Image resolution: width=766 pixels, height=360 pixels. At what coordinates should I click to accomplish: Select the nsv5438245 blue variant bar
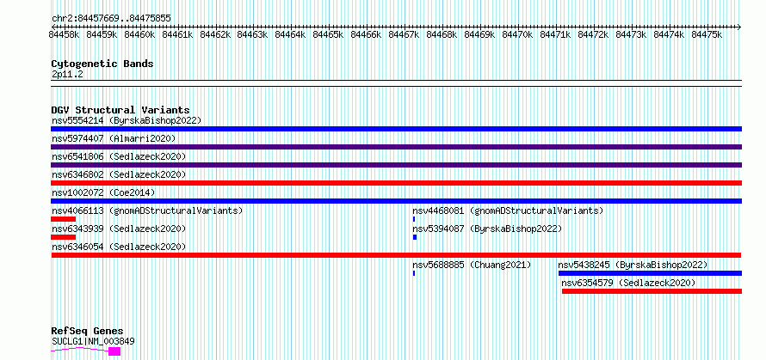tap(650, 273)
